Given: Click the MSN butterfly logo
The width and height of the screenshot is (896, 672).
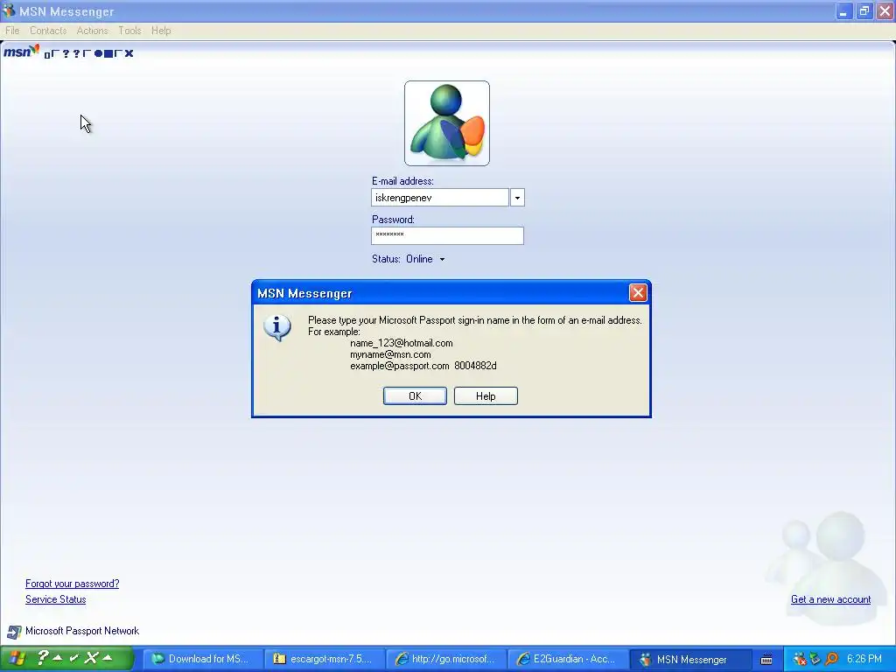Looking at the screenshot, I should coord(21,52).
